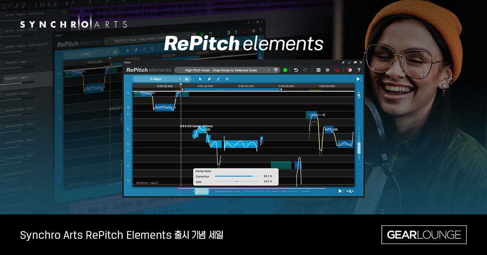Screen dimensions: 487x255
Task: Open the help question mark
Action: pos(359,69)
